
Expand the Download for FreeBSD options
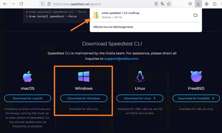pyautogui.click(x=196, y=98)
